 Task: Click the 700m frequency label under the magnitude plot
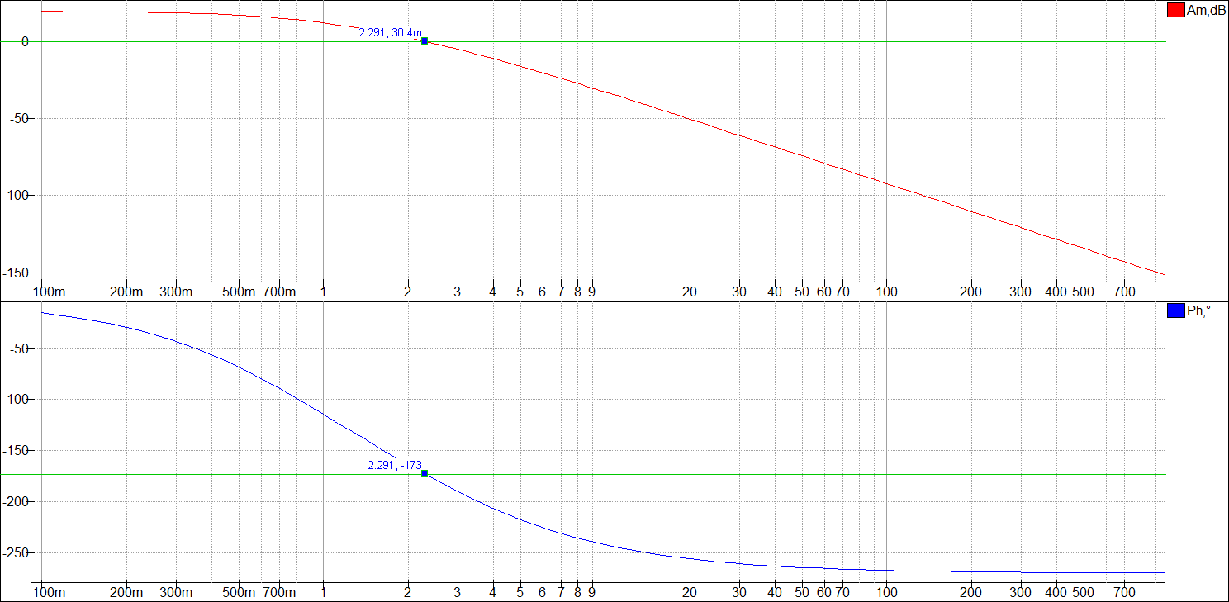(x=280, y=292)
